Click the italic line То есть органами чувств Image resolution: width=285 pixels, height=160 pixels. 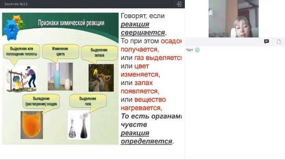pyautogui.click(x=151, y=120)
